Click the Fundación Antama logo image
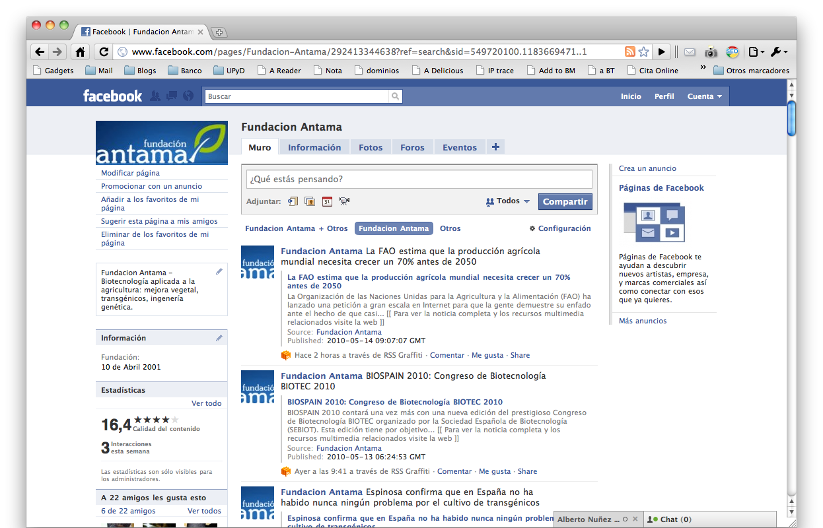The image size is (823, 528). click(x=162, y=143)
